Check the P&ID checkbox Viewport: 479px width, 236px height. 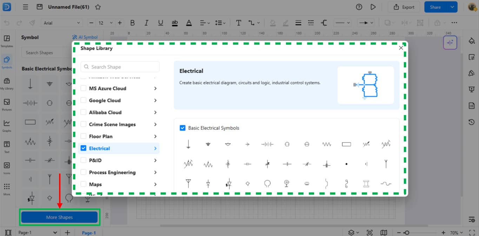point(84,160)
